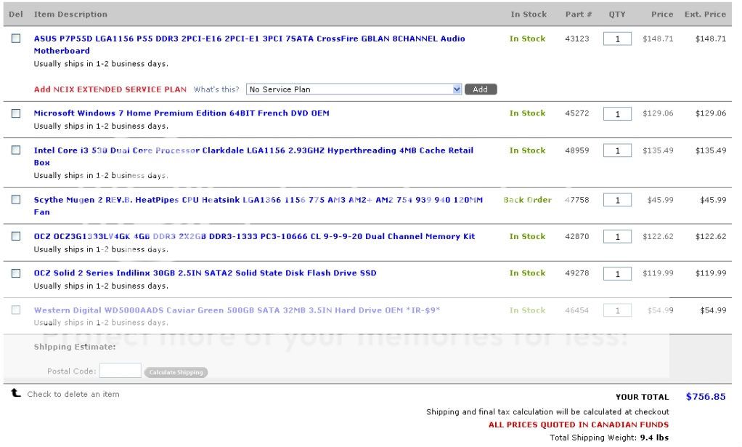
Task: Click part number 49278
Action: pyautogui.click(x=577, y=273)
